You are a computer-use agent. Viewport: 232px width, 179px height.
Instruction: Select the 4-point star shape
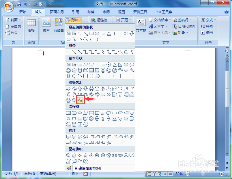coord(80,155)
